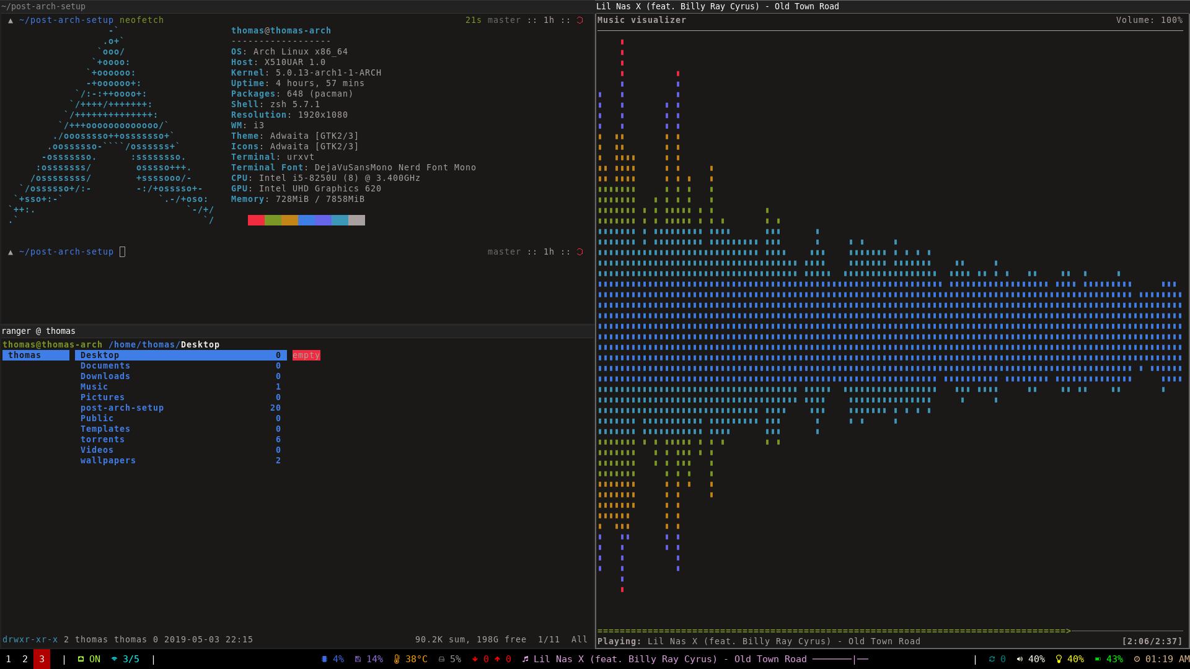
Task: Click the volume speaker icon in status bar
Action: [x=1020, y=659]
